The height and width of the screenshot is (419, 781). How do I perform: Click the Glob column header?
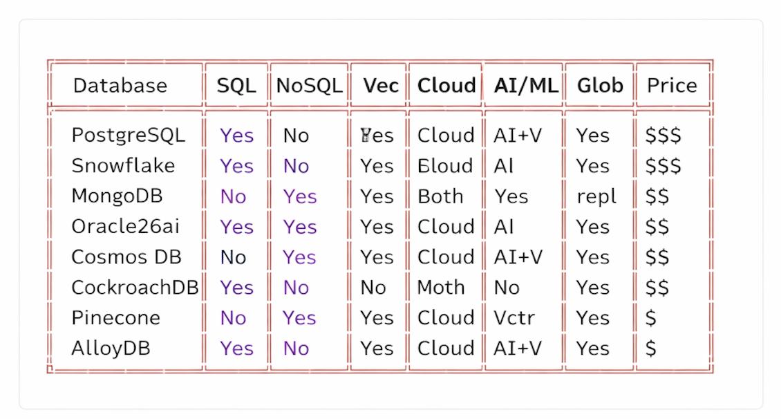click(600, 86)
